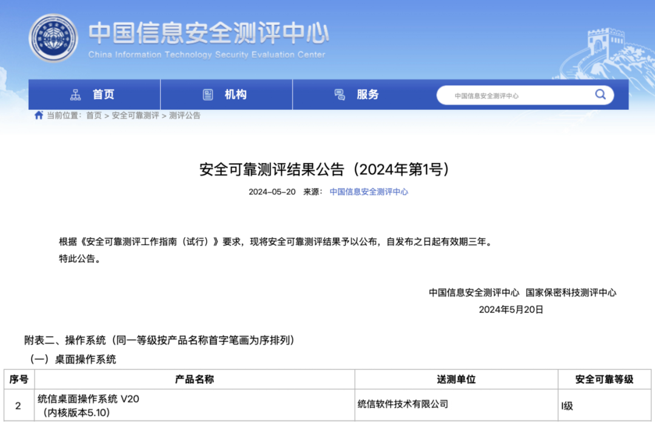655x433 pixels.
Task: Click the site title 中国信息安全测评中心
Action: (x=209, y=33)
